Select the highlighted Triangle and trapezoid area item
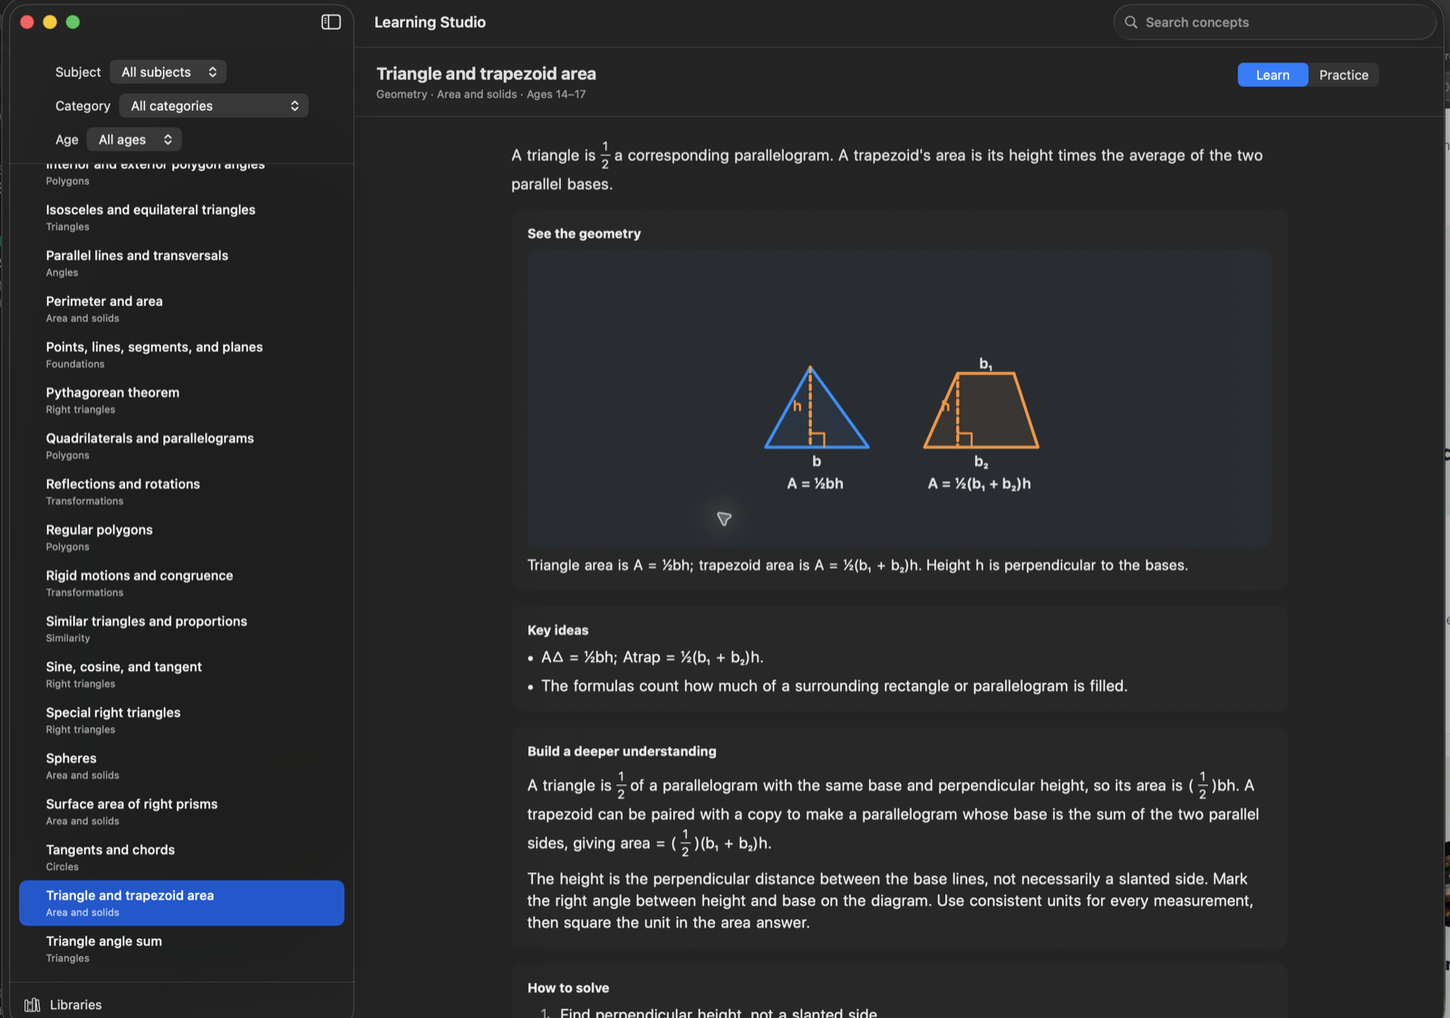Viewport: 1450px width, 1018px height. coord(181,903)
